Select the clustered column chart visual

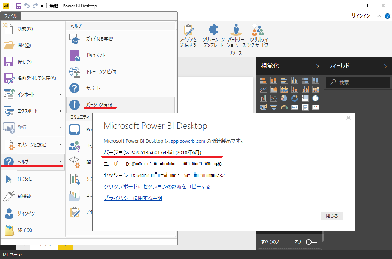click(295, 80)
